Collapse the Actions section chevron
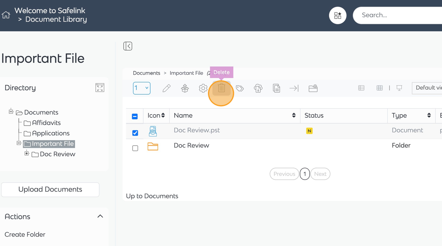Screen dimensions: 442x246 100,216
